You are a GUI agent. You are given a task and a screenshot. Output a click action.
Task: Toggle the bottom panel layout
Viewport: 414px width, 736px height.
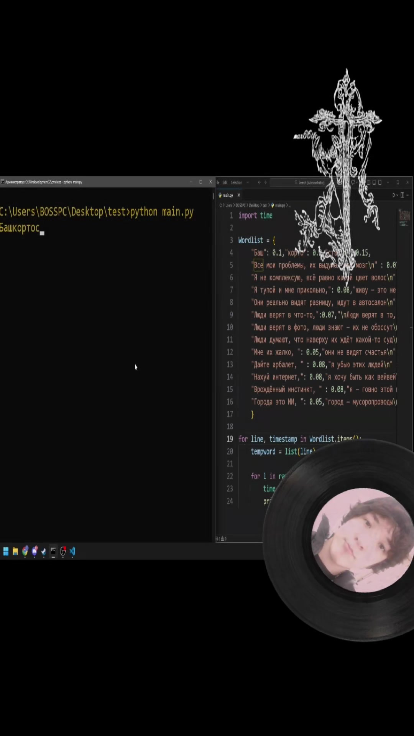click(x=374, y=182)
